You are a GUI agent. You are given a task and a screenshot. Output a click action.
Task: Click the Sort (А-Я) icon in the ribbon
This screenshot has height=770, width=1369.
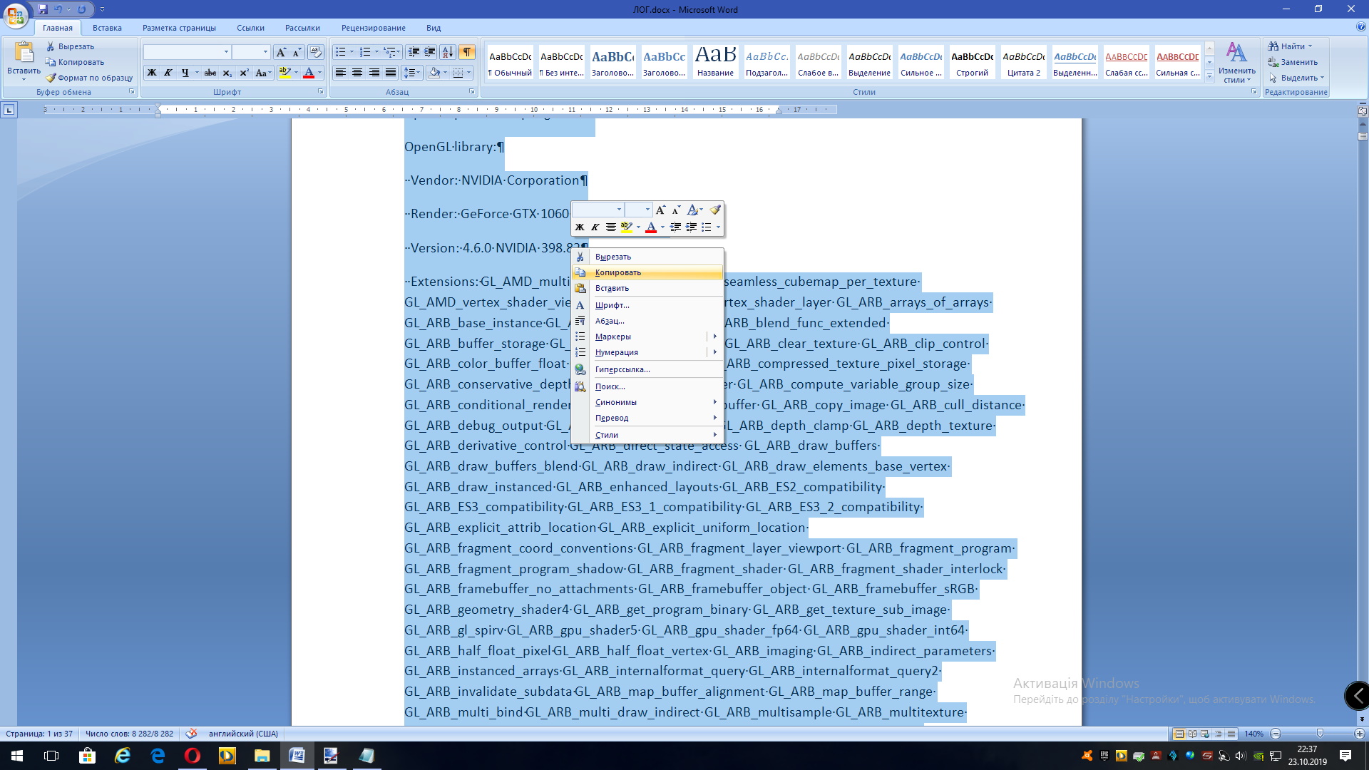[447, 52]
